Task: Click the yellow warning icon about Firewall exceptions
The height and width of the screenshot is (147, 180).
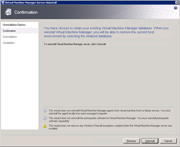Action: tap(45, 126)
